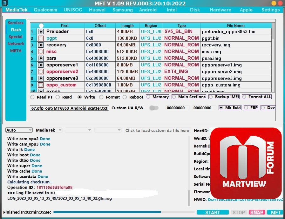This screenshot has width=285, height=219.
Task: Click the MFT button
Action: (276, 212)
